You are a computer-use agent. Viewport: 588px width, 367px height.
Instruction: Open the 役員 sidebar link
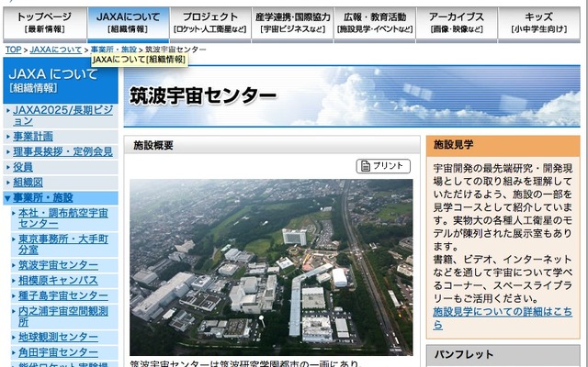click(23, 167)
